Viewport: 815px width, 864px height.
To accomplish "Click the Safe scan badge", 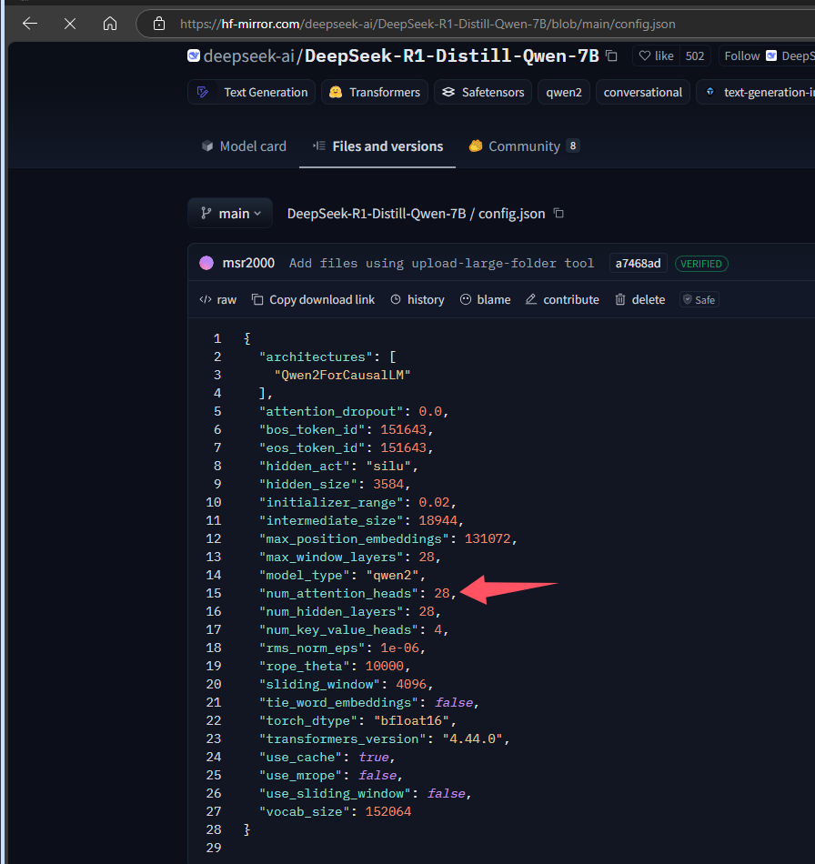I will coord(699,300).
